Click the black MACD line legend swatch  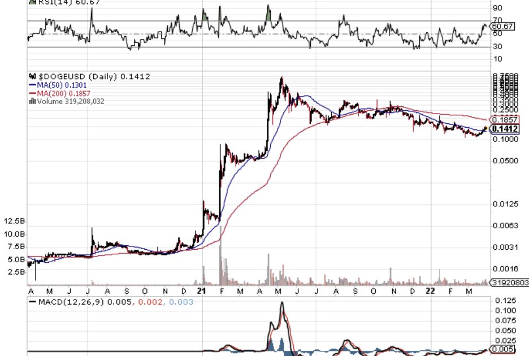(x=33, y=302)
